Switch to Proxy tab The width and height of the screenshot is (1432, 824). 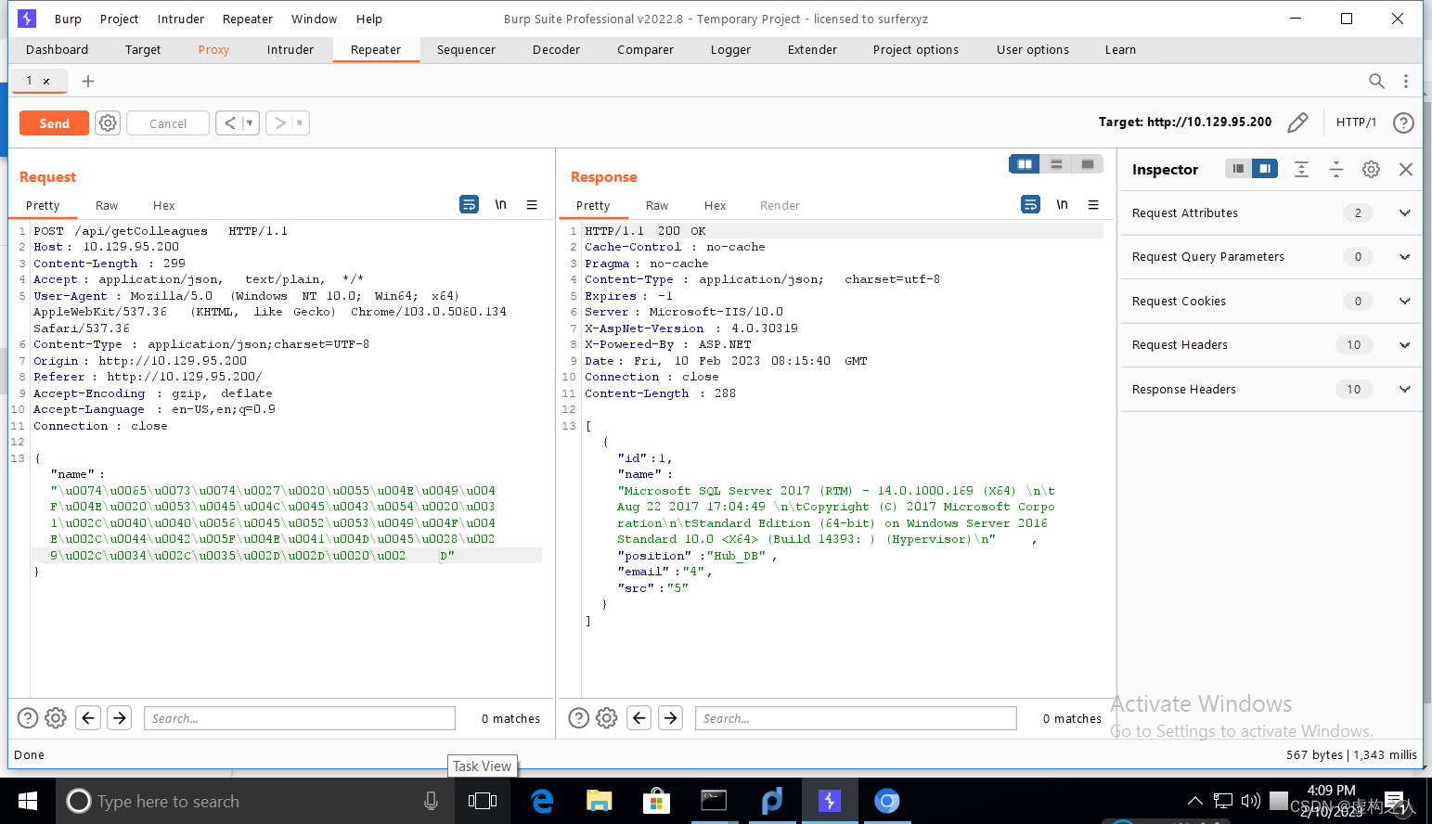tap(213, 50)
